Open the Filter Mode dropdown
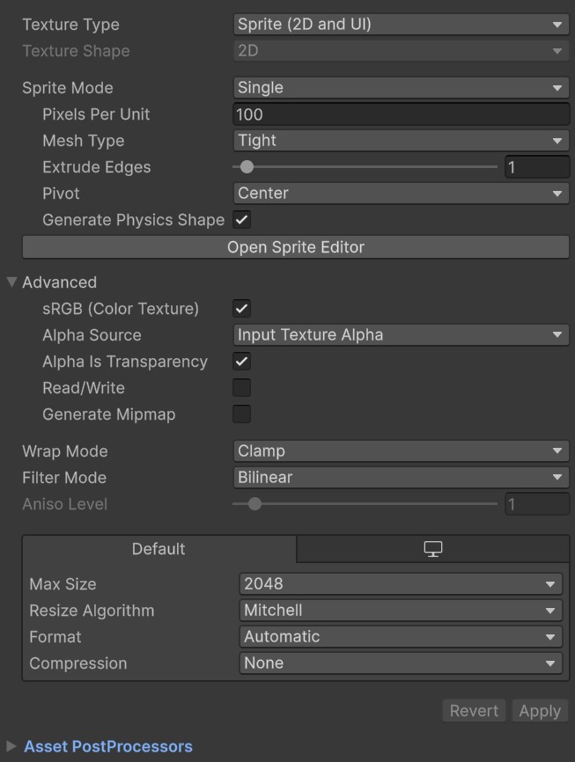575x762 pixels. click(401, 478)
